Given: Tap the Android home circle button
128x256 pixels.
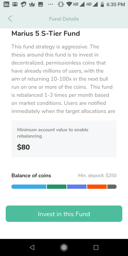Looking at the screenshot, I should pos(64,247).
